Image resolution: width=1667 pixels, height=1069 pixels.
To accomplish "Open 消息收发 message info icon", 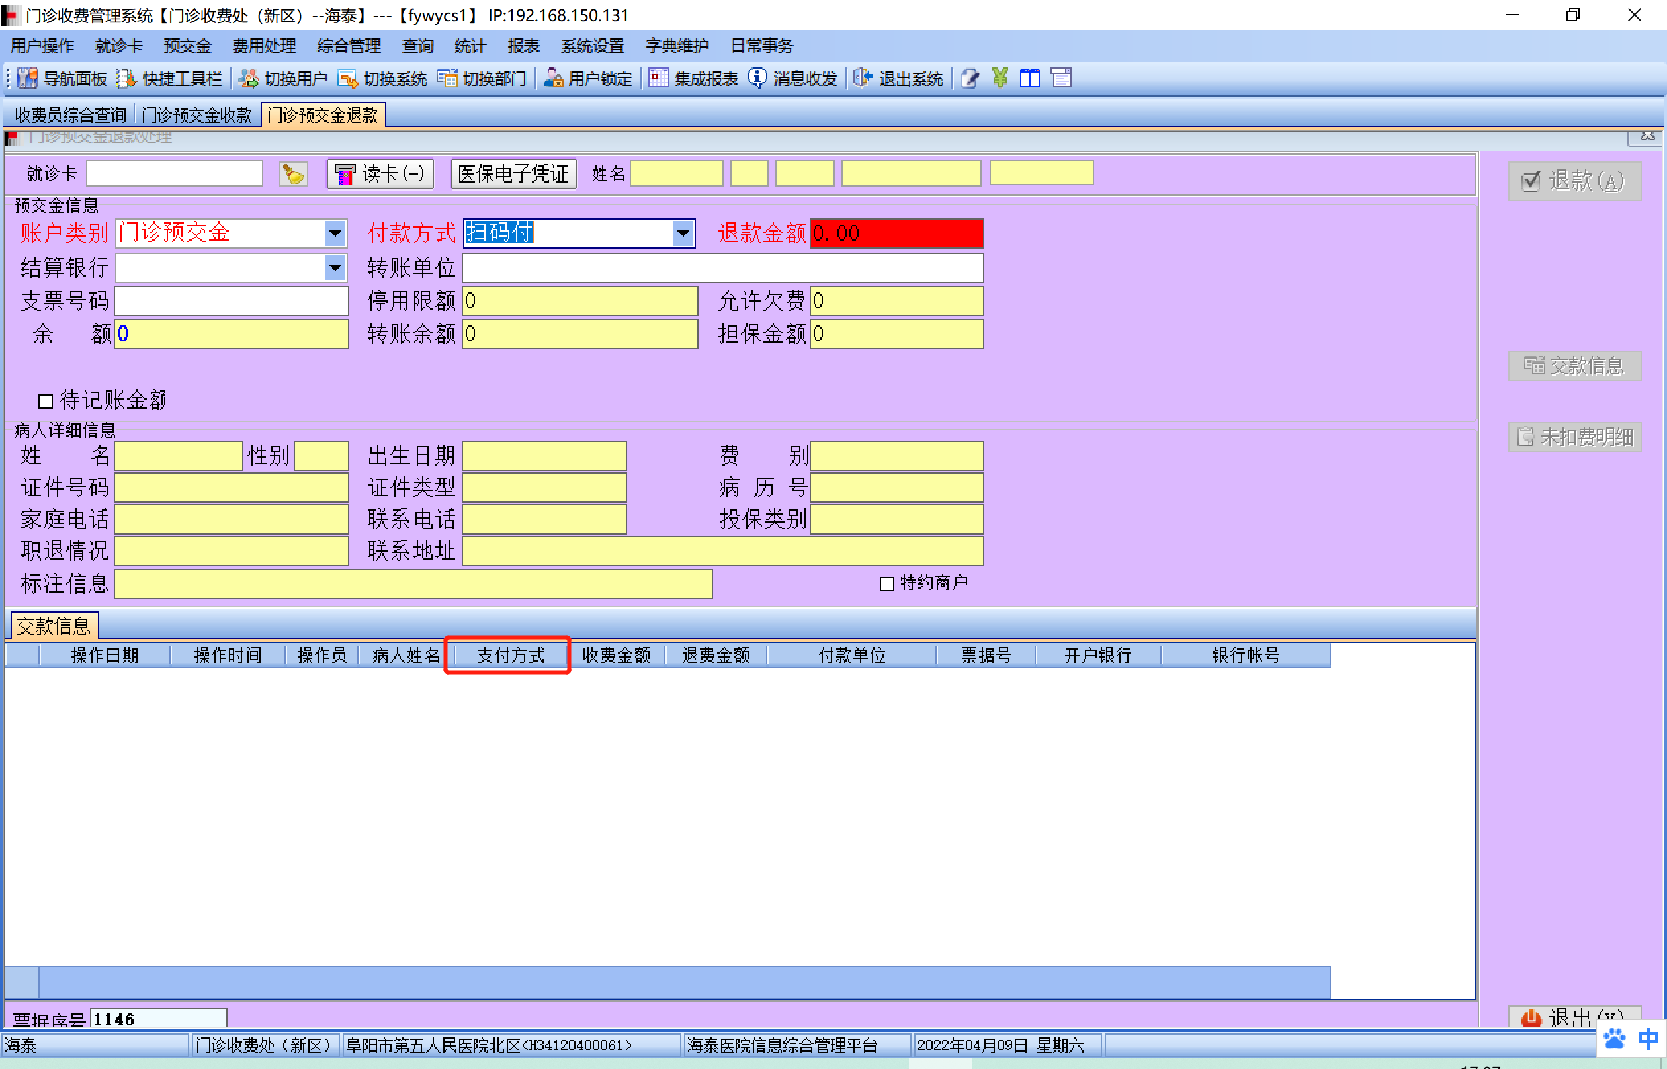I will [x=757, y=78].
